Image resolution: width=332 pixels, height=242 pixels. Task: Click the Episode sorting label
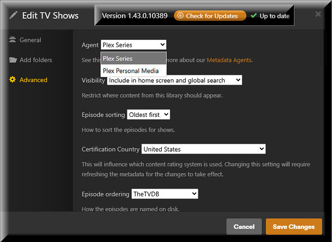103,115
